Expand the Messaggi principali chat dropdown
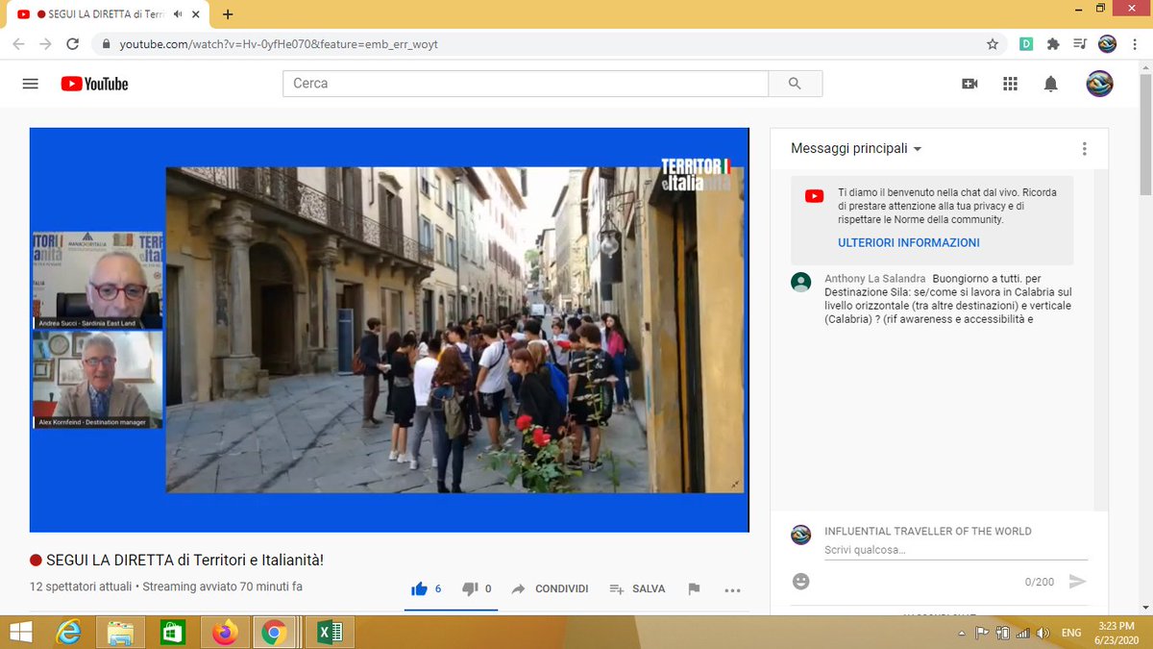Viewport: 1153px width, 649px height. [x=856, y=148]
